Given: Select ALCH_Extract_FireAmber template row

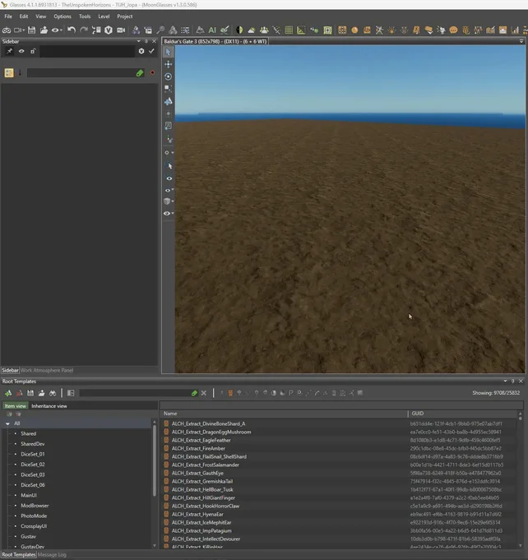Looking at the screenshot, I should (340, 448).
